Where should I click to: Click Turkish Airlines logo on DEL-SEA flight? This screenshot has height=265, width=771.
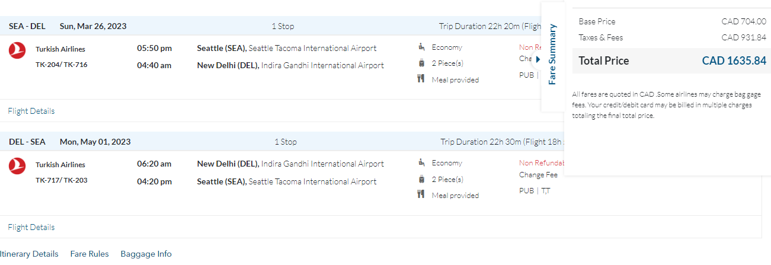click(x=17, y=166)
